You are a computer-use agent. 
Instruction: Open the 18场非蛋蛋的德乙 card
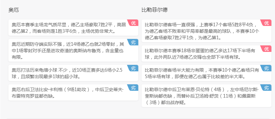[x=206, y=54]
